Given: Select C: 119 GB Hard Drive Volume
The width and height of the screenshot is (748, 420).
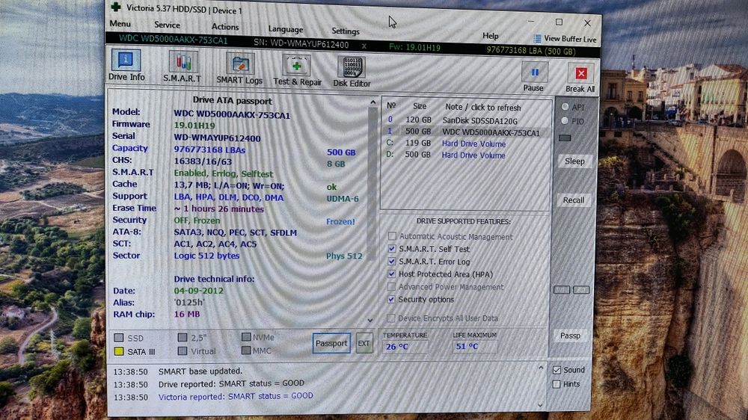Looking at the screenshot, I should [x=465, y=143].
